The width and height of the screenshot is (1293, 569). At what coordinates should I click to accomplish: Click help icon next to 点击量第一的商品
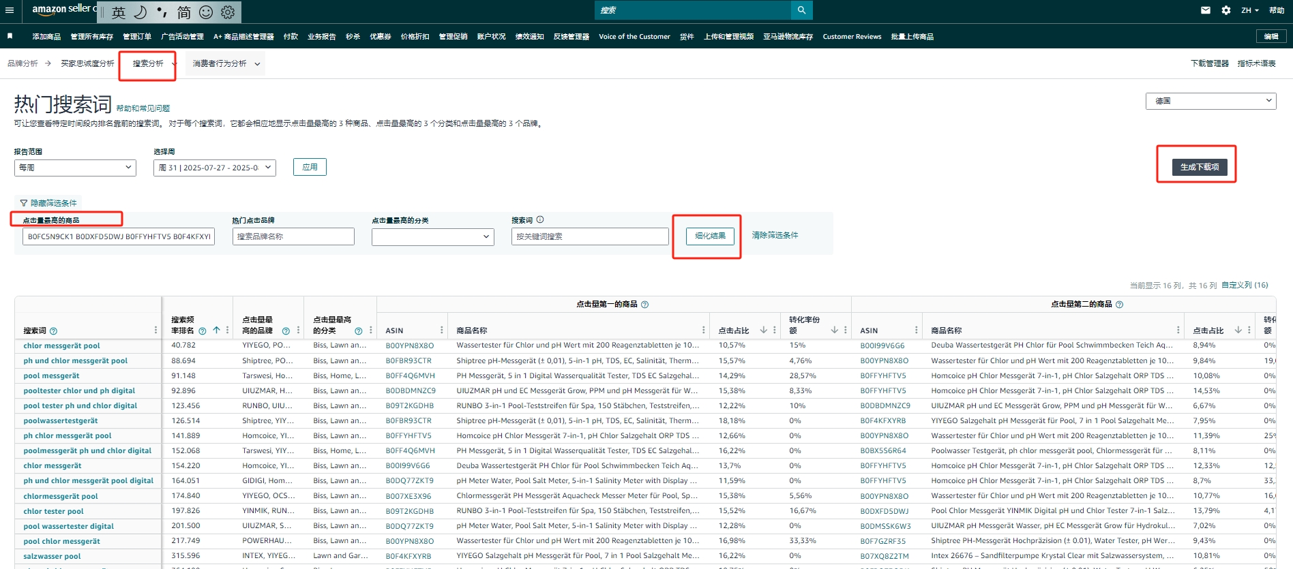(x=645, y=305)
